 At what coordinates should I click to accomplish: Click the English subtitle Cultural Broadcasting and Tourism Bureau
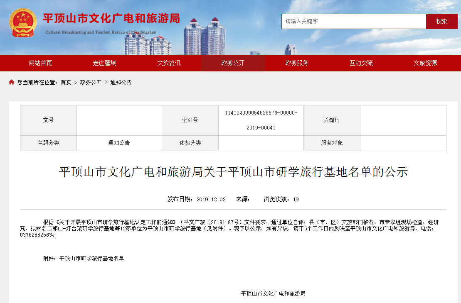pyautogui.click(x=101, y=32)
